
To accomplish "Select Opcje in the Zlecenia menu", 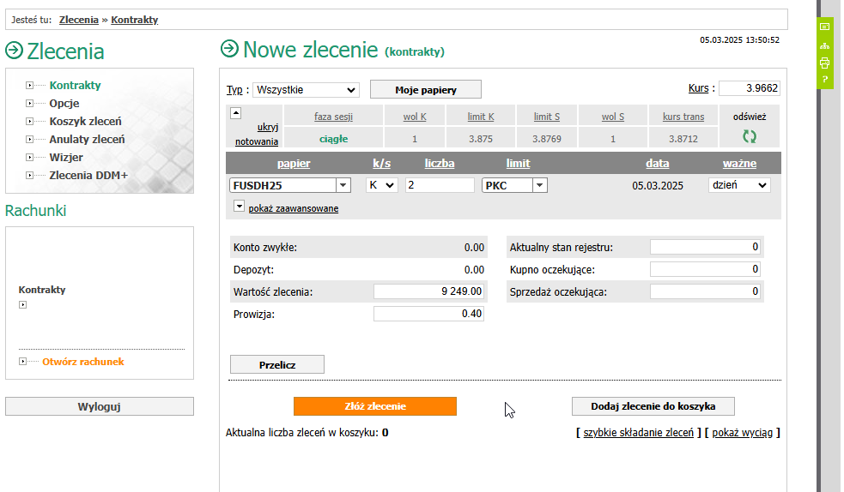I will click(64, 104).
